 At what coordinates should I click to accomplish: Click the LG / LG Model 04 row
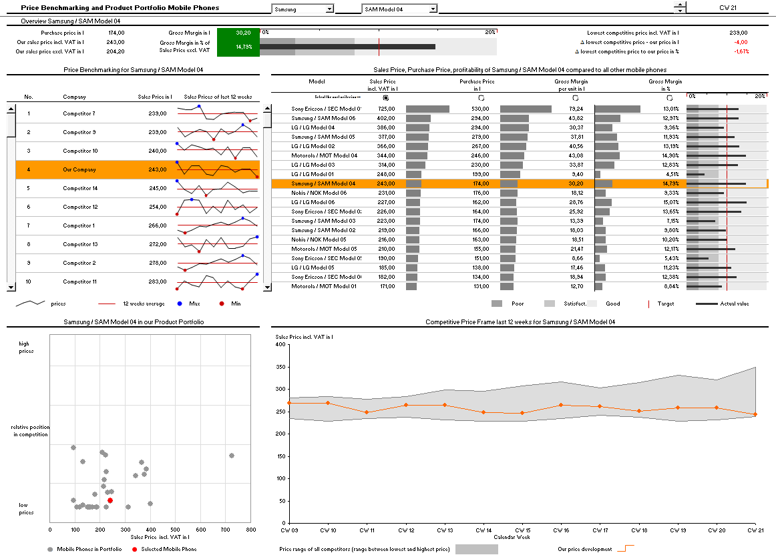pos(520,127)
